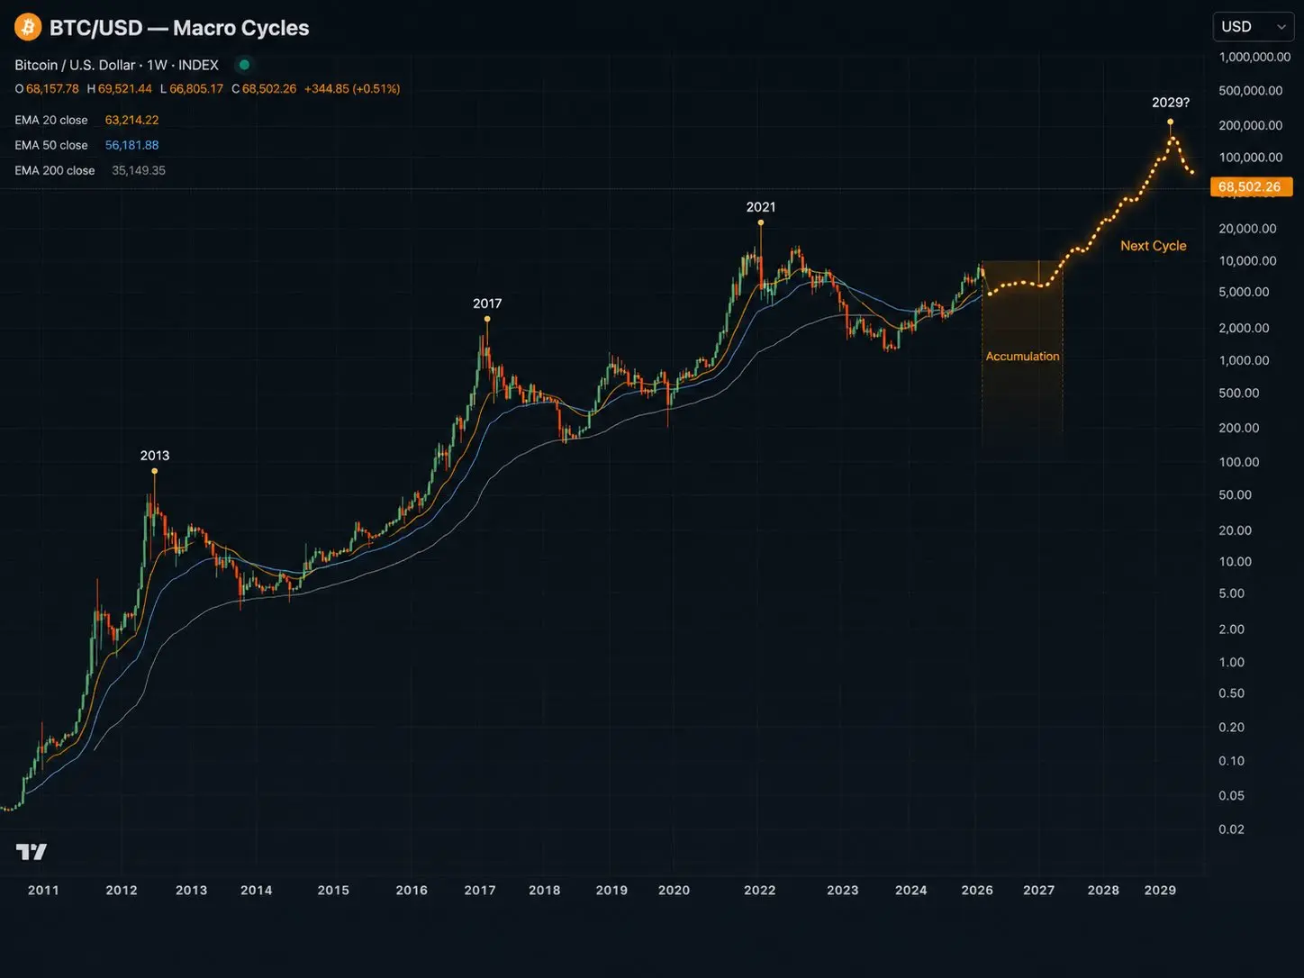
Task: Click the change value +344.85 (+0.51%)
Action: pyautogui.click(x=352, y=89)
